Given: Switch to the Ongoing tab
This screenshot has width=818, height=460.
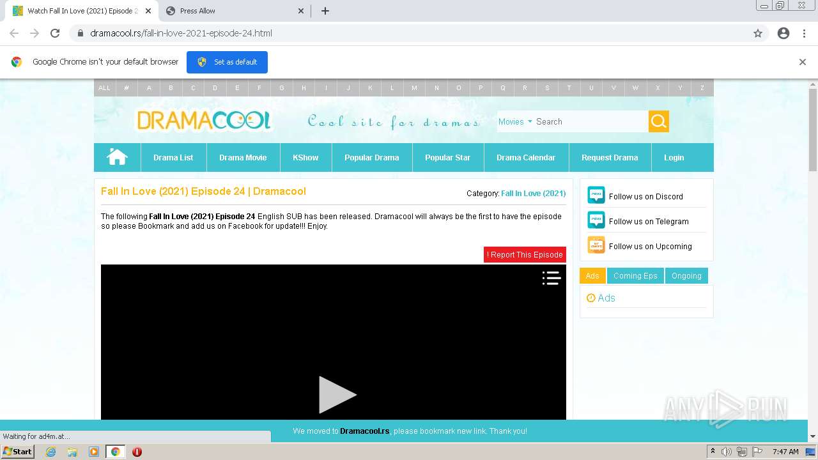Looking at the screenshot, I should click(x=686, y=276).
